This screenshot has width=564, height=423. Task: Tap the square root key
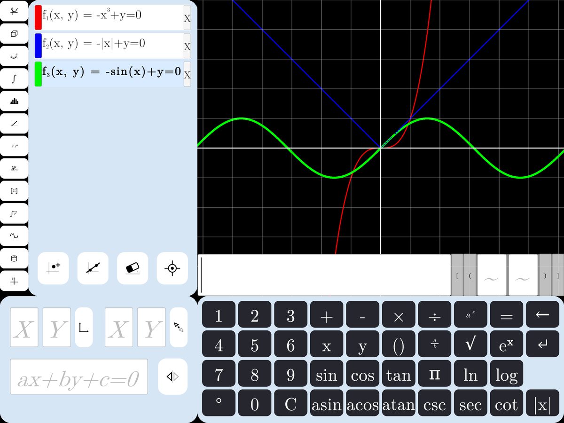(470, 345)
